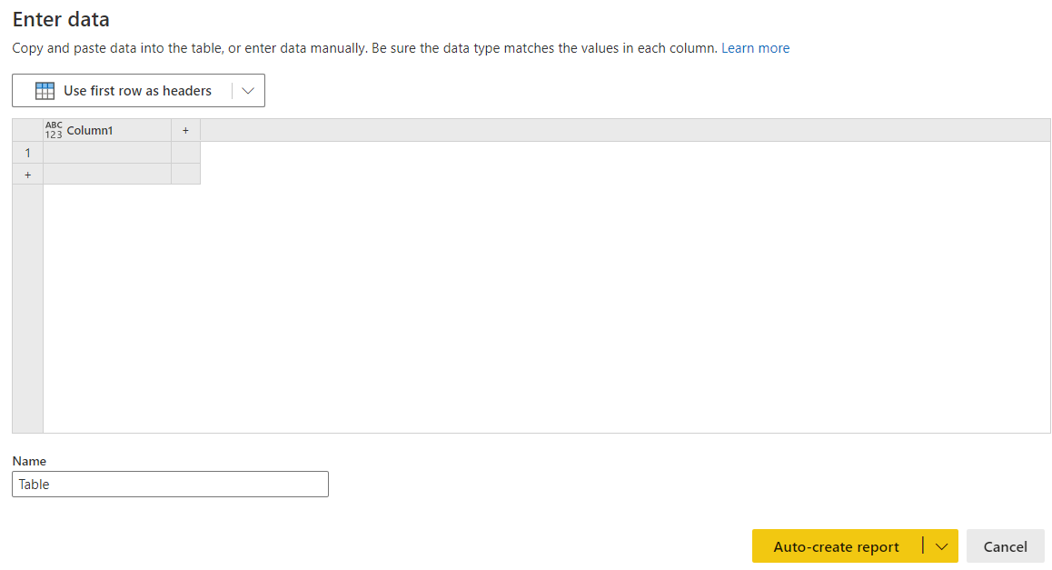Screen dimensions: 1052x570
Task: Click the empty cell in the new-row line
Action: click(107, 174)
